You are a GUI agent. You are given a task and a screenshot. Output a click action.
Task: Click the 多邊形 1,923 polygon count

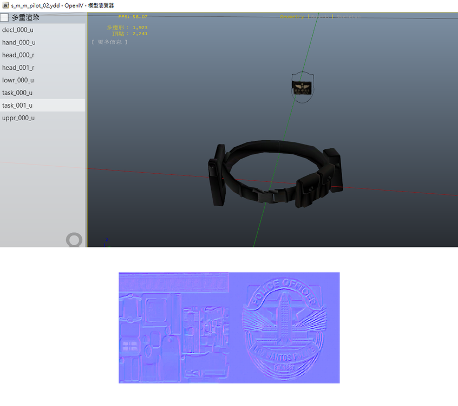pyautogui.click(x=127, y=28)
